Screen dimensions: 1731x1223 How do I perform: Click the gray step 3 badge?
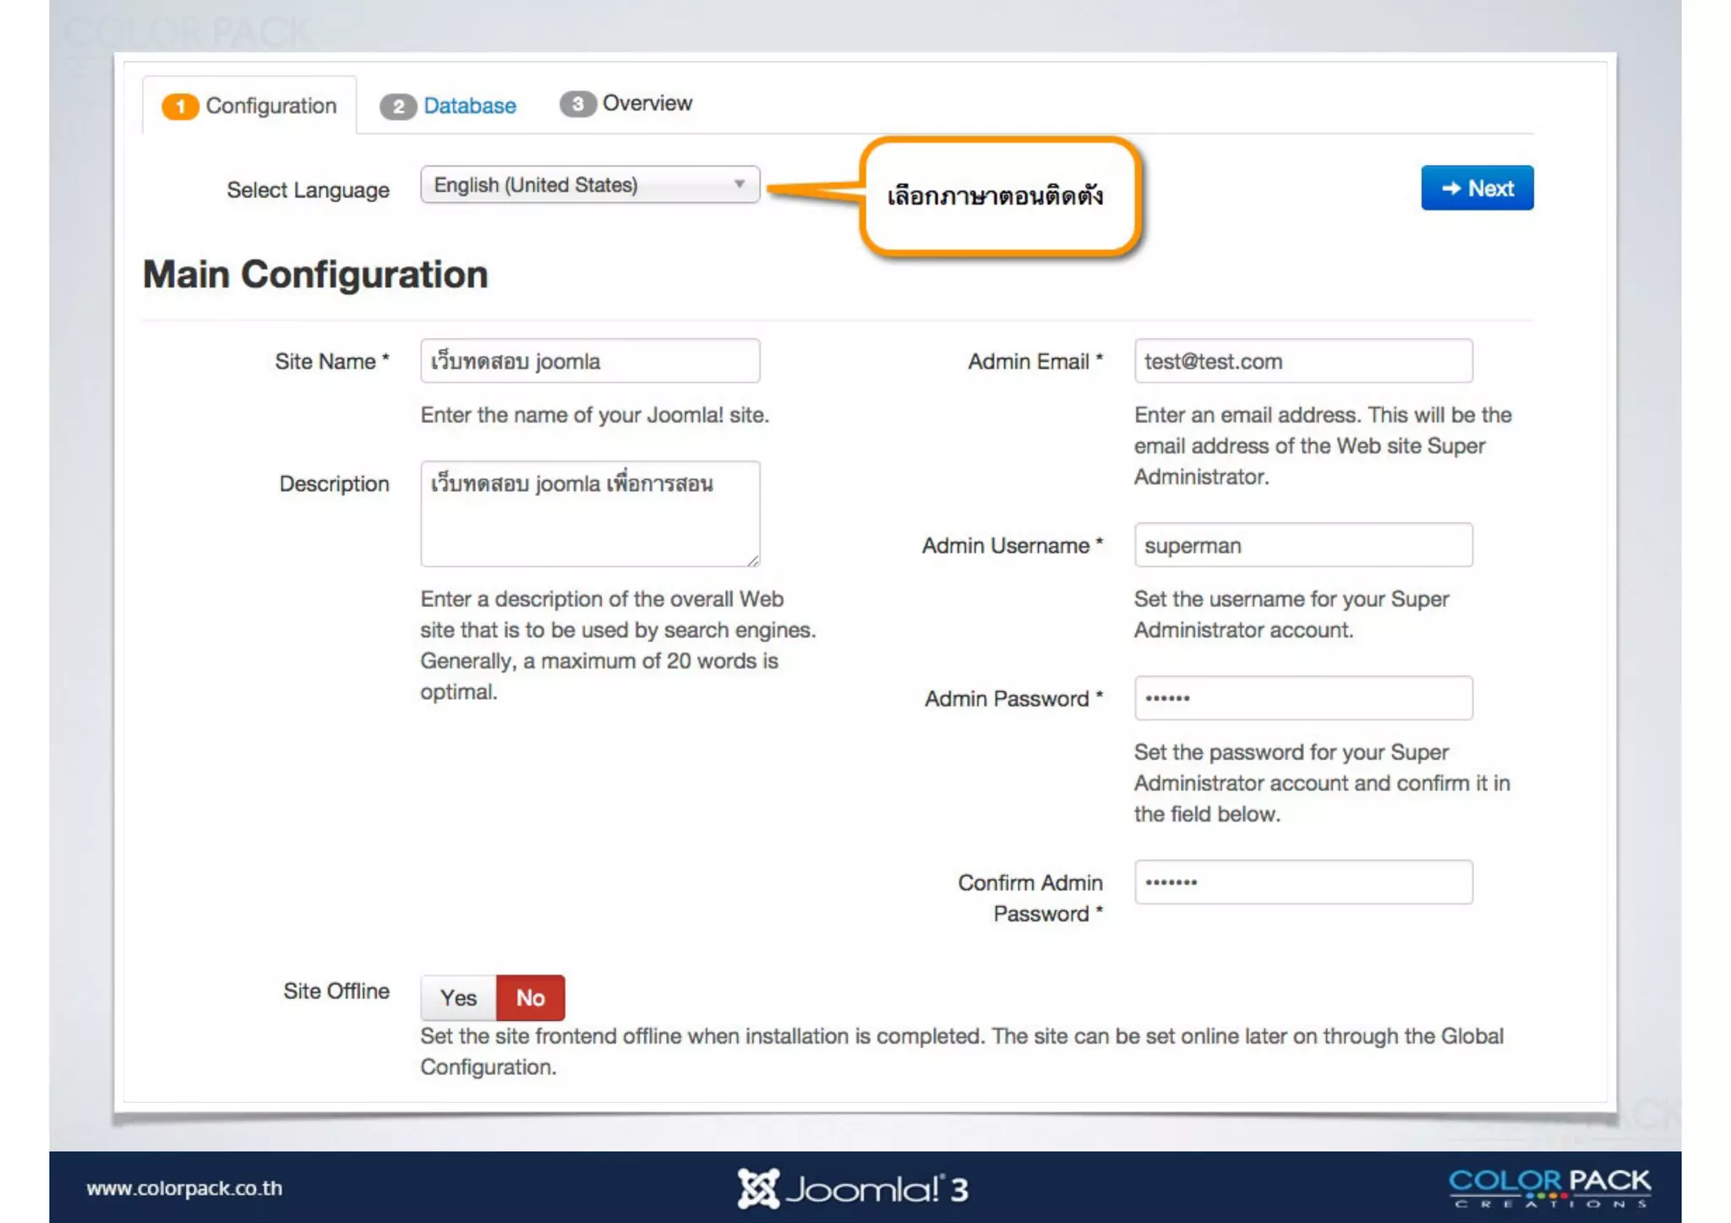point(577,104)
